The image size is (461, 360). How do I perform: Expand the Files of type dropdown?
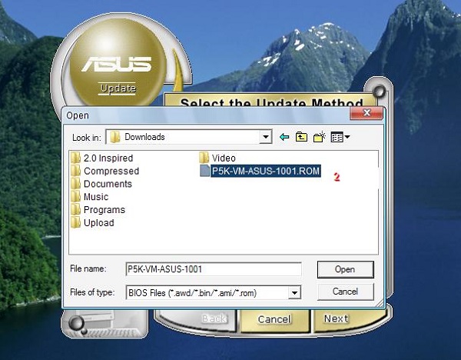(294, 292)
